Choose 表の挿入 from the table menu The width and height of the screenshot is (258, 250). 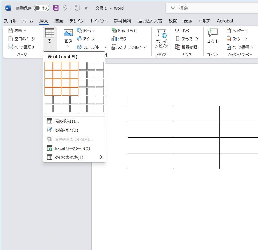coord(67,121)
